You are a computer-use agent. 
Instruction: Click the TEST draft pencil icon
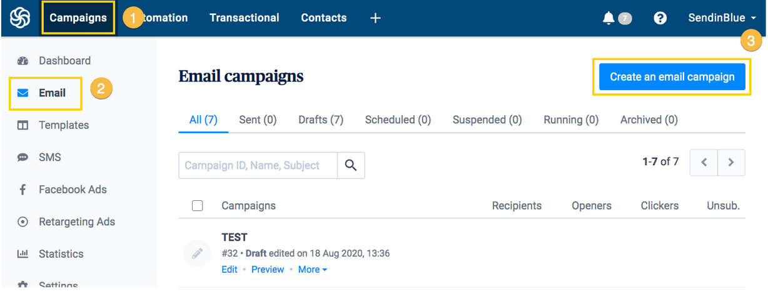[197, 253]
